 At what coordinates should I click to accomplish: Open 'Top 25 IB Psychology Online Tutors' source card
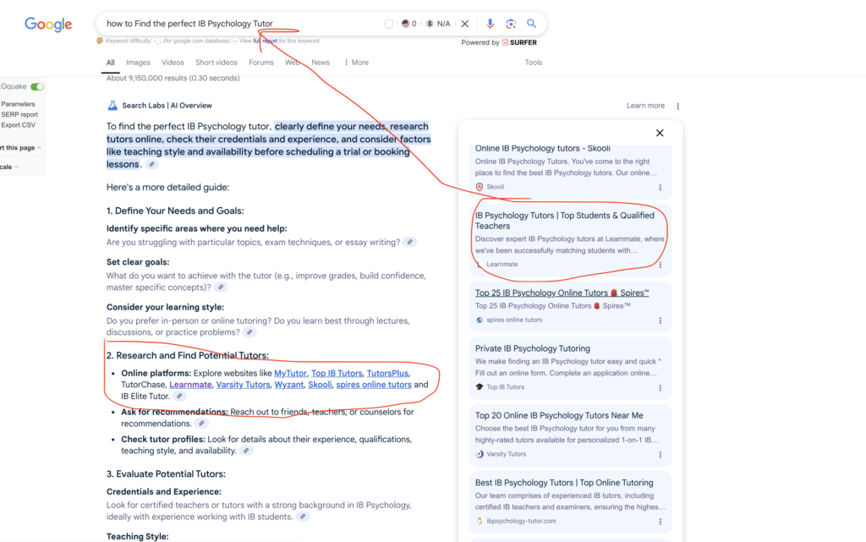coord(570,306)
